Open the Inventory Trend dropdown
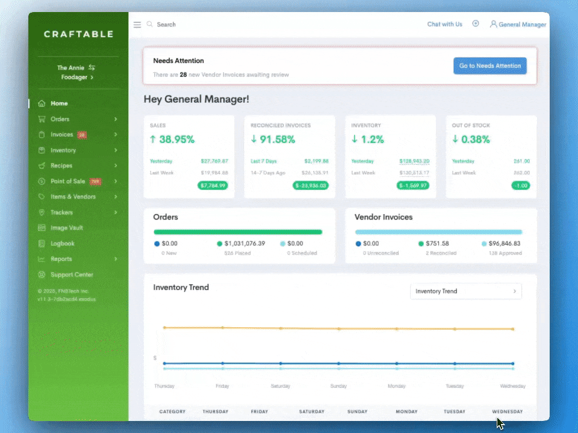The width and height of the screenshot is (578, 433). click(x=465, y=291)
